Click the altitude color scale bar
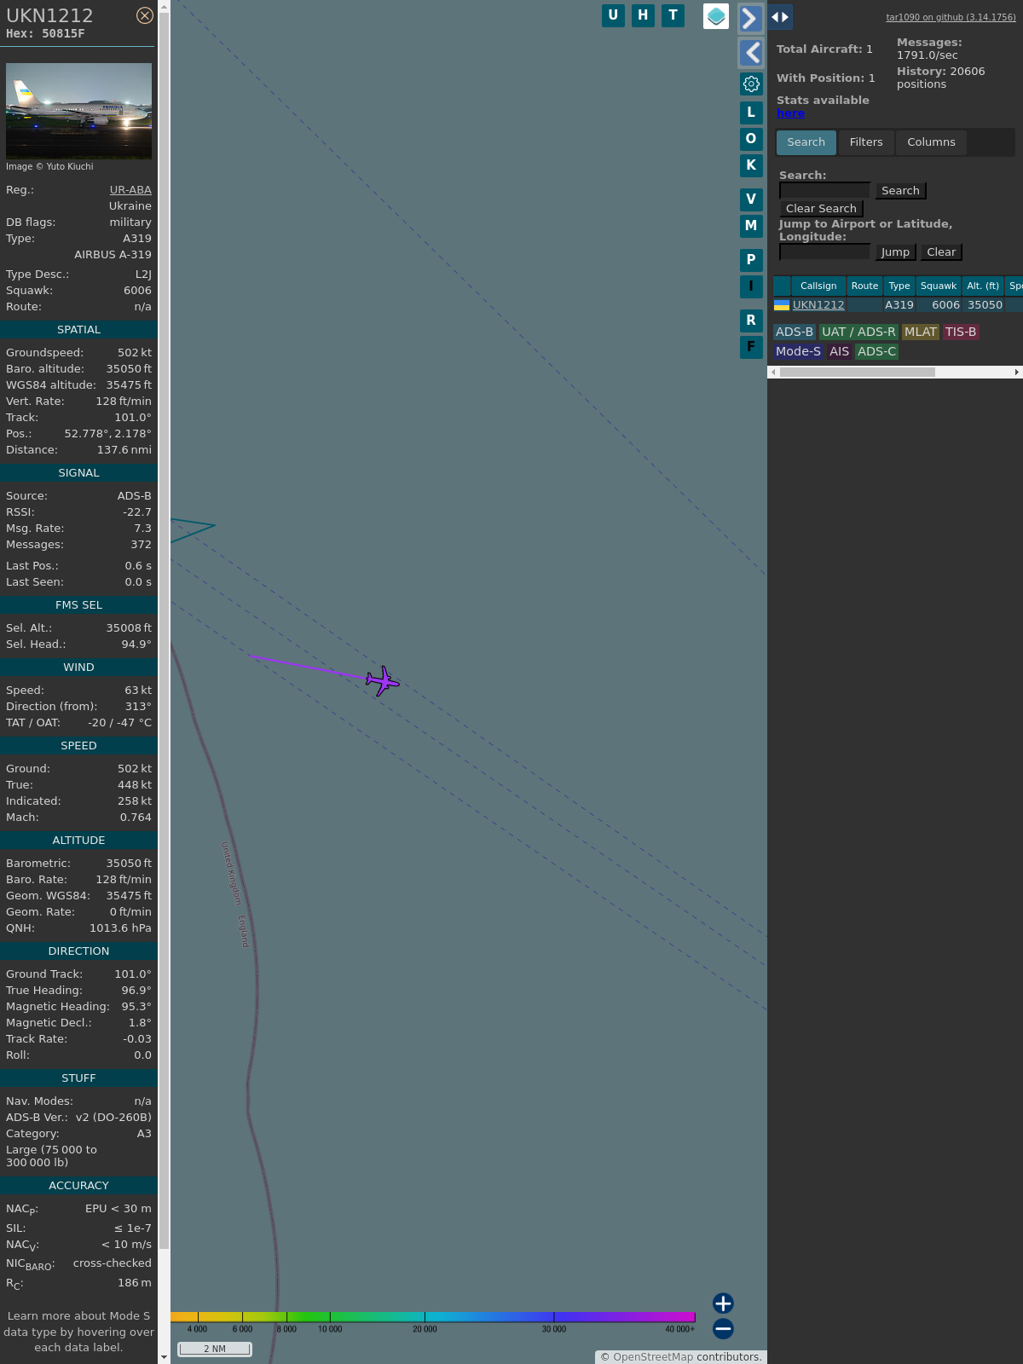 (x=433, y=1317)
